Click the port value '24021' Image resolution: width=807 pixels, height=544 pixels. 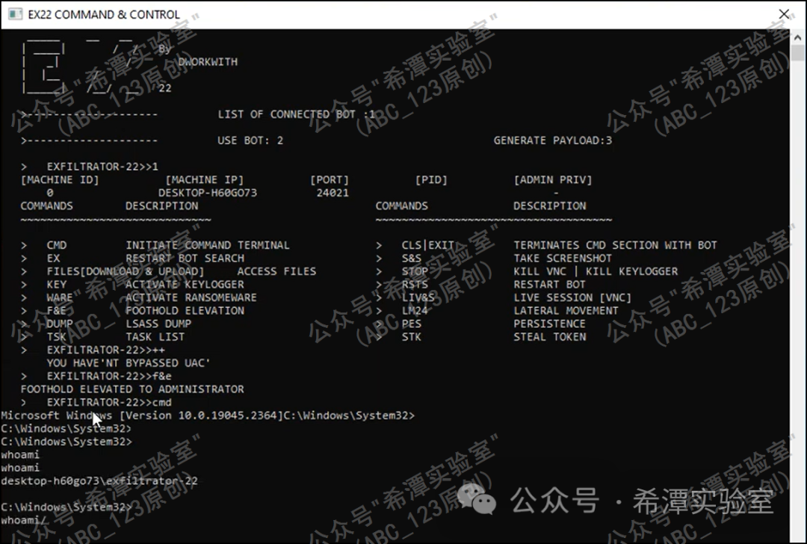pyautogui.click(x=333, y=193)
